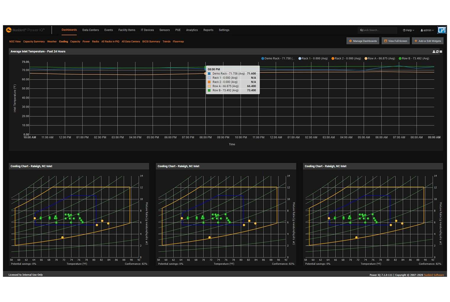Refresh the Average Inlet Temperature widget

click(x=437, y=52)
